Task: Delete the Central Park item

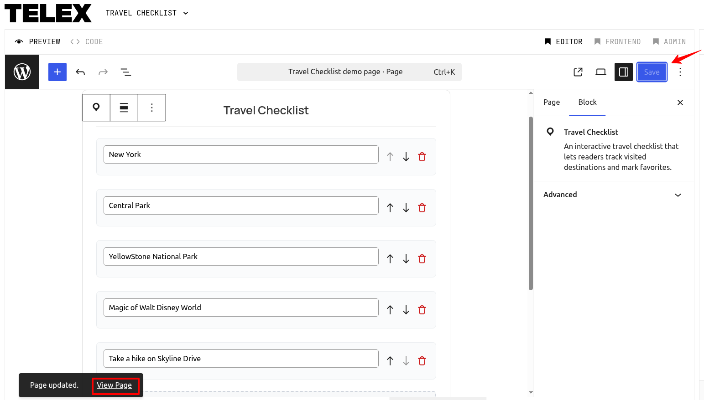Action: pos(422,208)
